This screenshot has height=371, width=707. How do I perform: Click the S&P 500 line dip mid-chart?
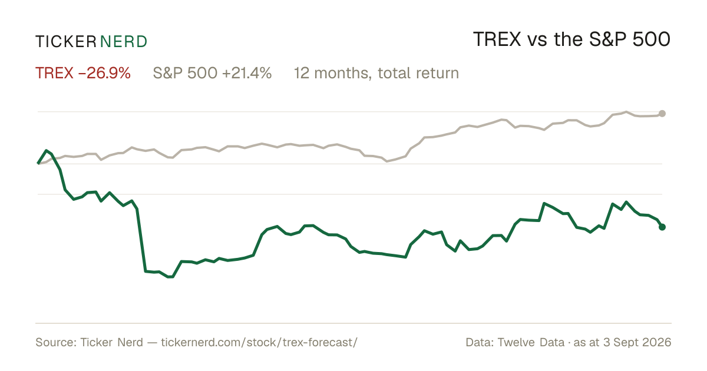coord(386,161)
